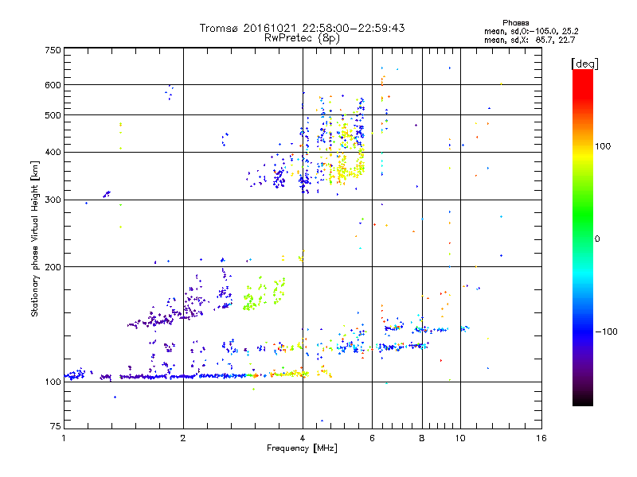637x477 pixels.
Task: Click the 'Frequency [MHz]' axis label
Action: 302,448
